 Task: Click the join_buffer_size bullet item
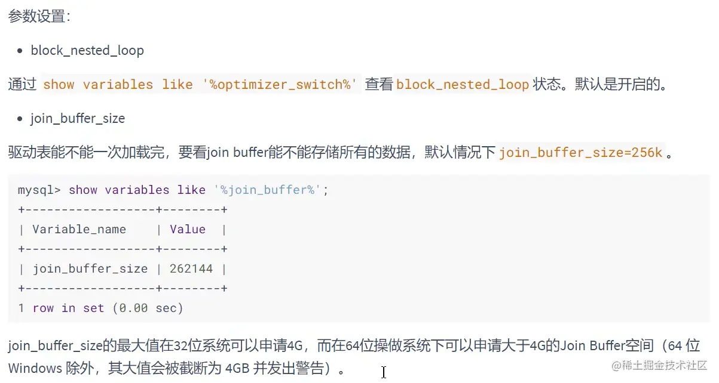78,118
